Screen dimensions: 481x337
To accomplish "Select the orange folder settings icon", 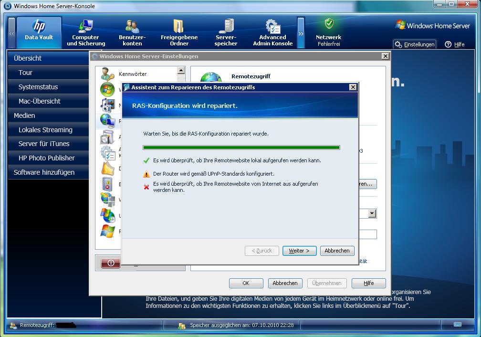I will tap(108, 168).
